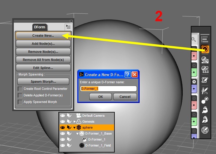Image resolution: width=216 pixels, height=154 pixels.
Task: Confirm the D-Former name with OK
Action: pyautogui.click(x=100, y=97)
